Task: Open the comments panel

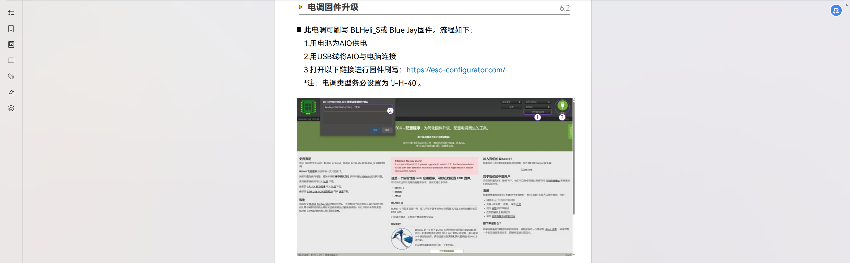Action: 11,60
